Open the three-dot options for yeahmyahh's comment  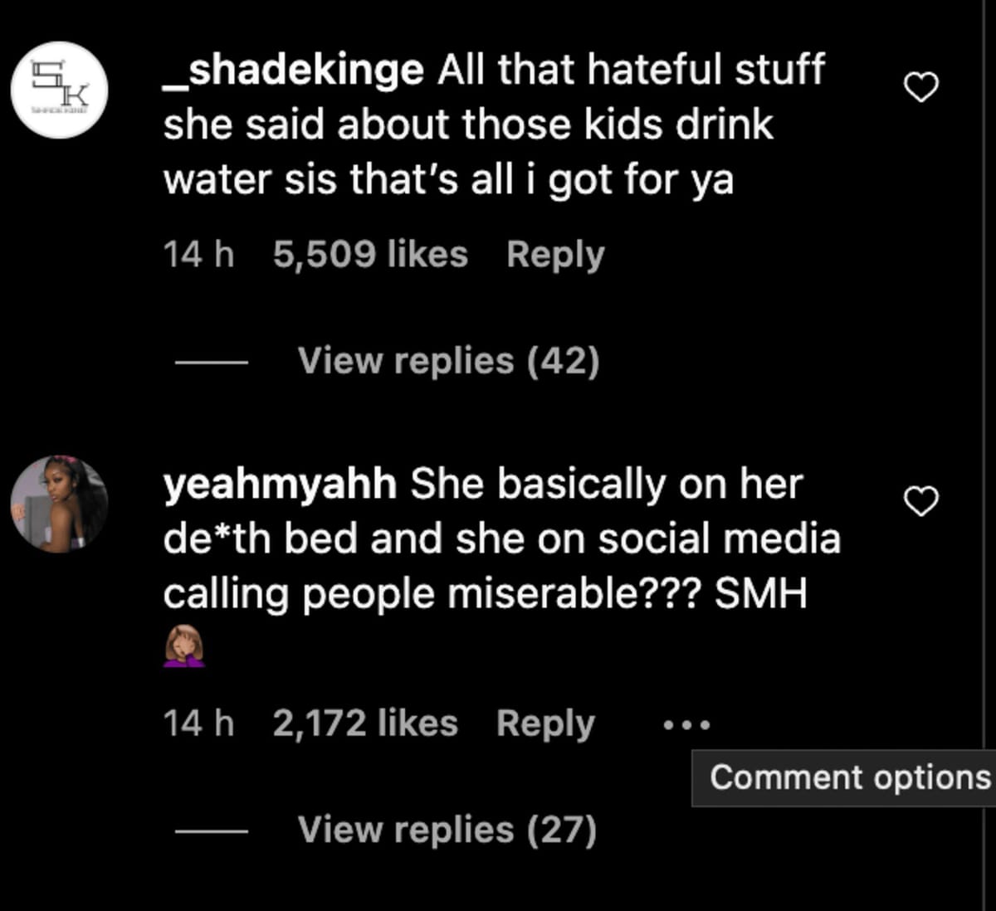686,723
